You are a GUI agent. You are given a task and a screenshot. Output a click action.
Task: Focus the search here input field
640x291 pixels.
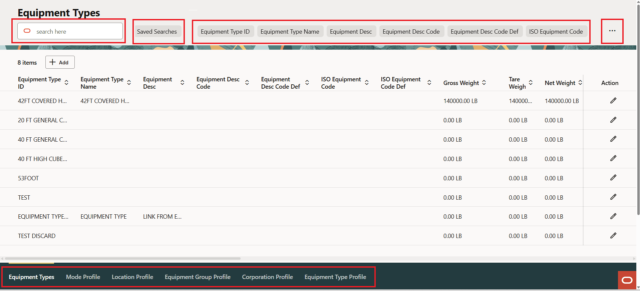tap(70, 31)
